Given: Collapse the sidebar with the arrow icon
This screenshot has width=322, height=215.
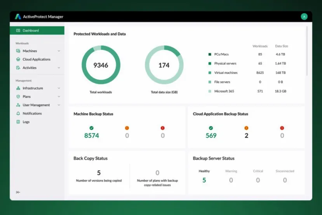Looking at the screenshot, I should click(x=18, y=192).
